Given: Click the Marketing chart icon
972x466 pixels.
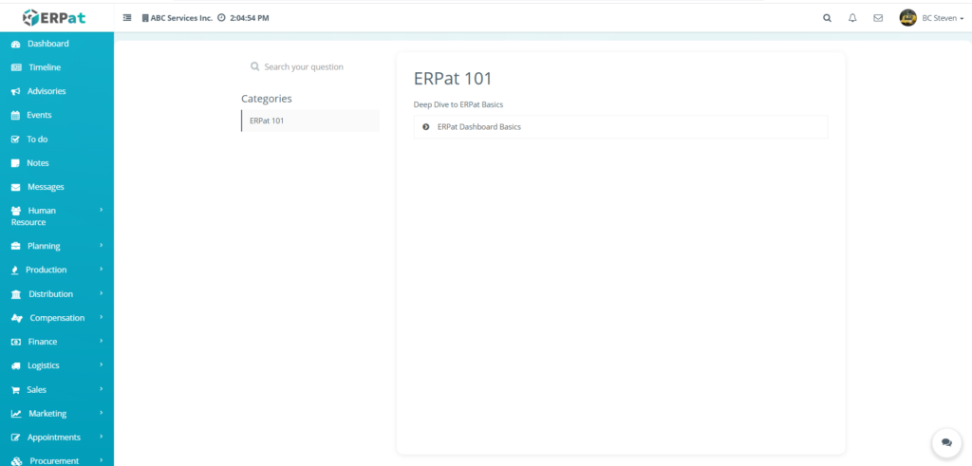Looking at the screenshot, I should [x=17, y=414].
